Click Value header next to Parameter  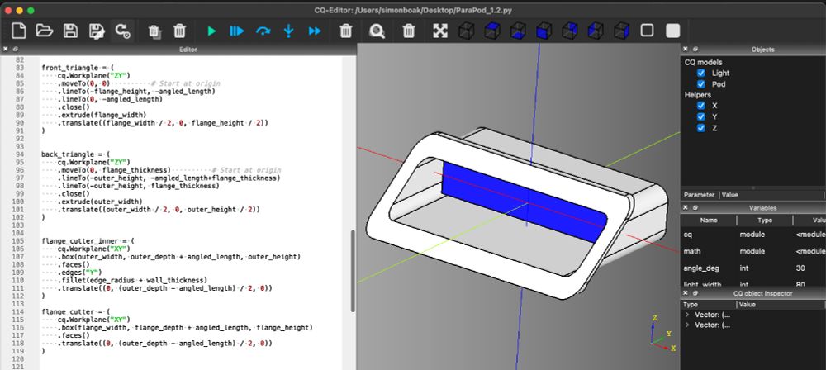(x=729, y=194)
